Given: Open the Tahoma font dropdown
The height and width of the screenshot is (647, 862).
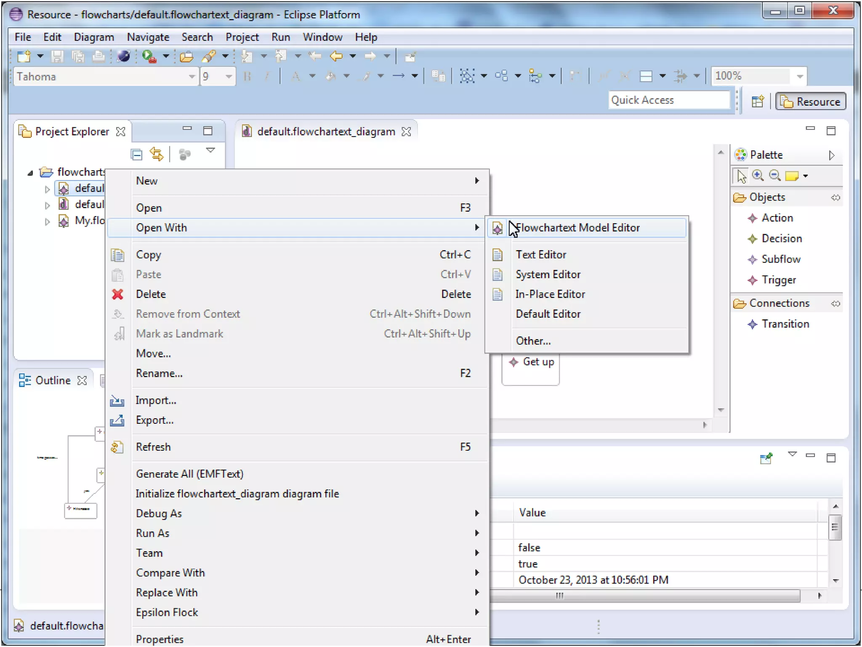Looking at the screenshot, I should pyautogui.click(x=192, y=77).
